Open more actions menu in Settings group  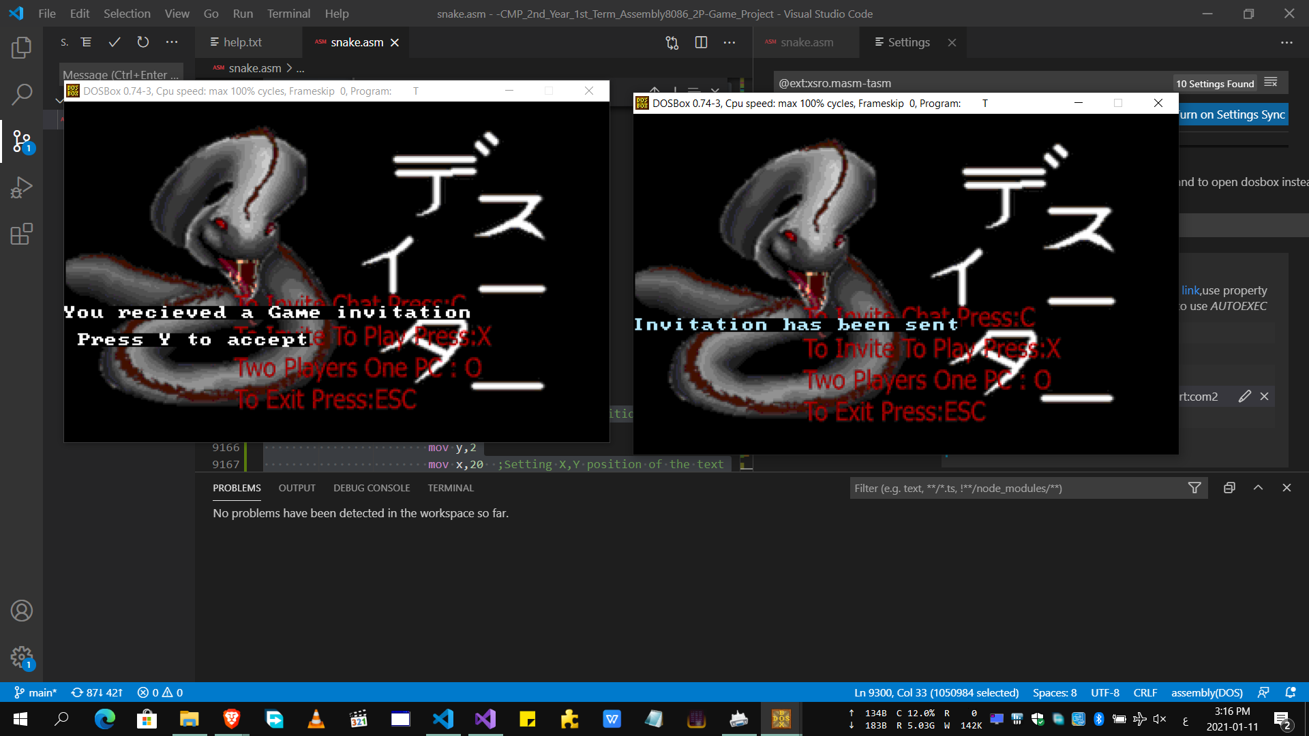pos(1287,42)
